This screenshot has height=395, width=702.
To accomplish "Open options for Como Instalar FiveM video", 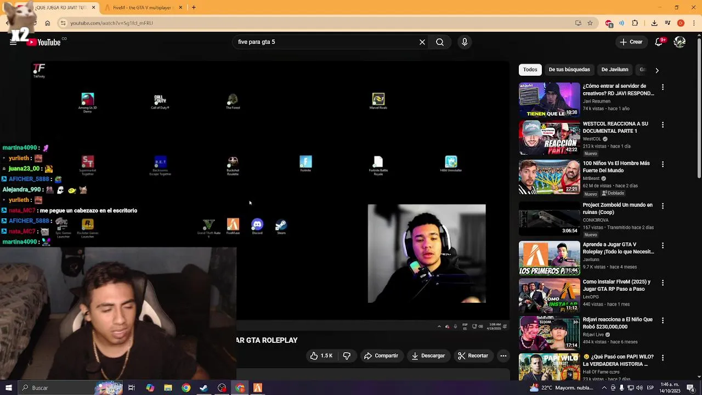I will coord(663,283).
